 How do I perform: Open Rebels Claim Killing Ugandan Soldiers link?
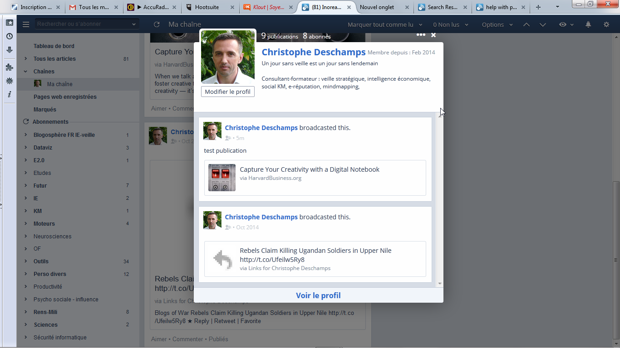[315, 255]
